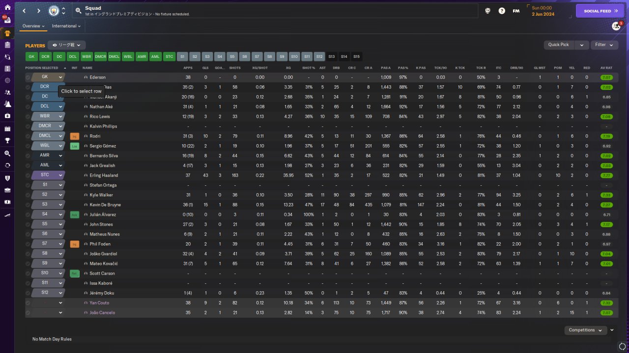Open the Quick Pick dropdown arrow
Image resolution: width=629 pixels, height=353 pixels.
coord(582,45)
